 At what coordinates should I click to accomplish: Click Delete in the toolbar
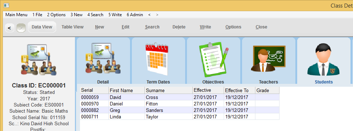[179, 27]
